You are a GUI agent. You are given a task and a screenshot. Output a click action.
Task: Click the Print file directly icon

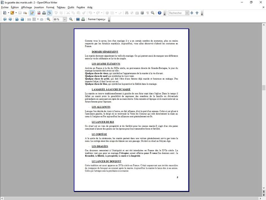point(44,13)
